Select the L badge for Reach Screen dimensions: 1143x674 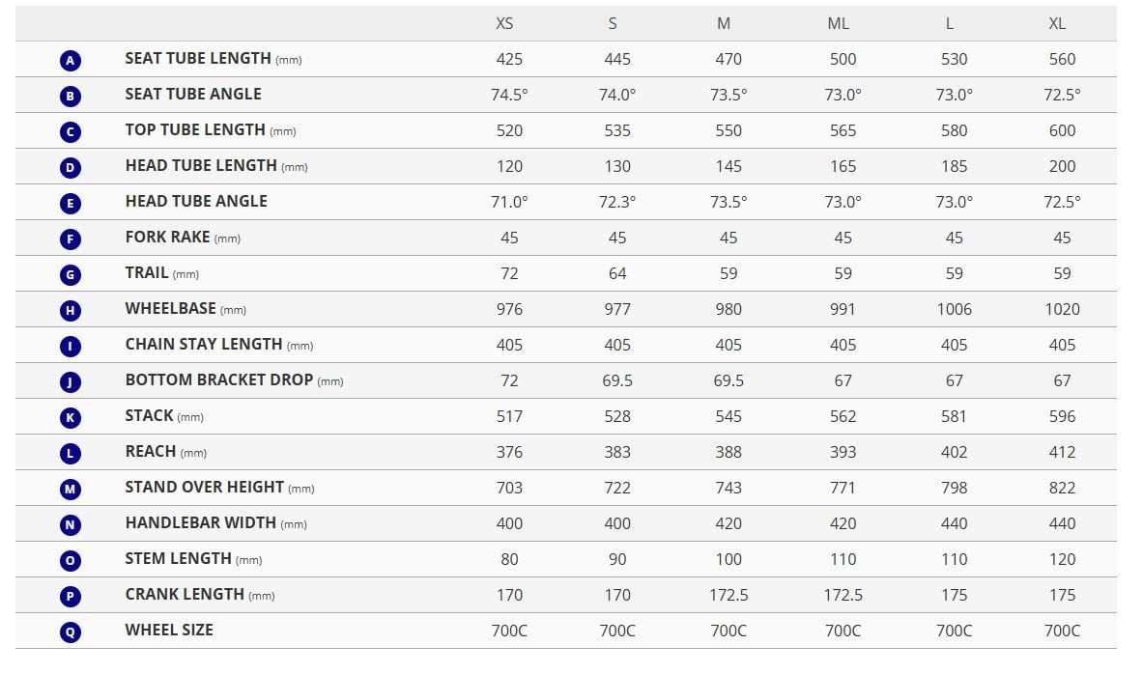click(x=70, y=454)
